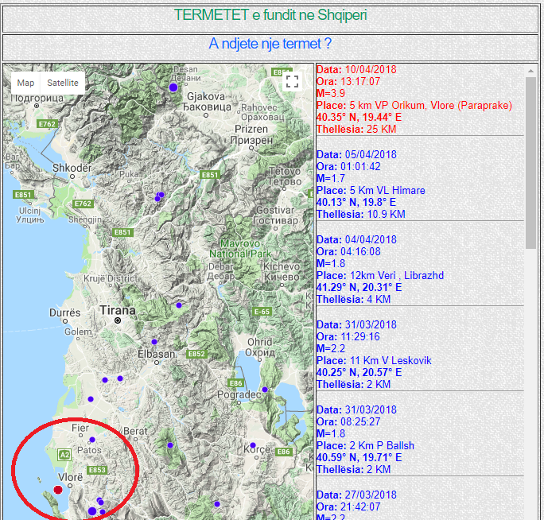Click the purple marker near Korçë
544x520 pixels.
[253, 445]
